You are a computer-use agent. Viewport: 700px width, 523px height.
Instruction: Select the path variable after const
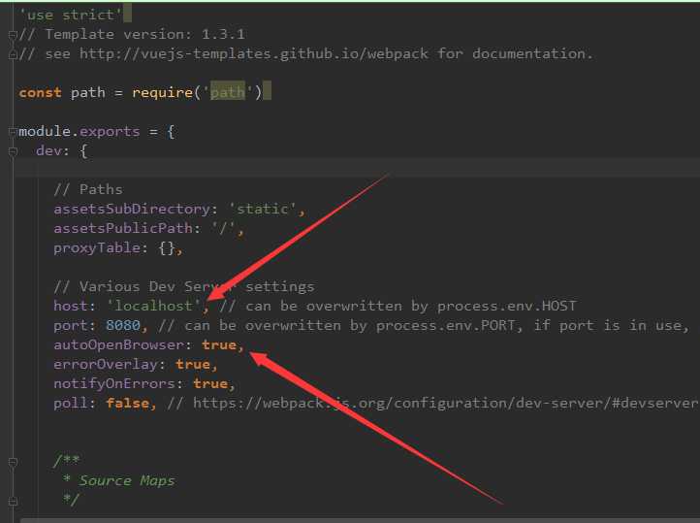coord(88,92)
